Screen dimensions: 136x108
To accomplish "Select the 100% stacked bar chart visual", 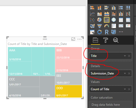I will pyautogui.click(x=121, y=8).
